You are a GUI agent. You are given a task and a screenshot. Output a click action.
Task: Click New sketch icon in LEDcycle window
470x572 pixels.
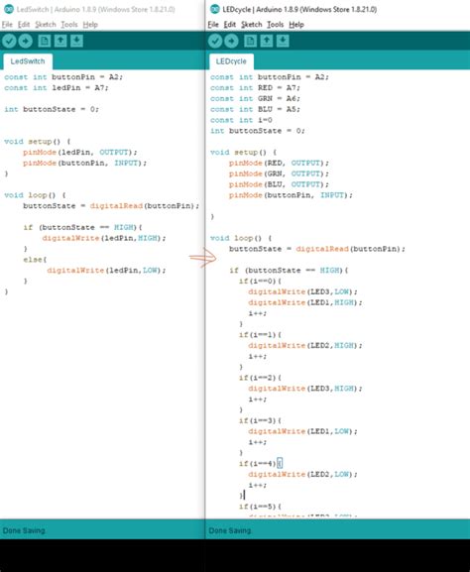tap(250, 41)
